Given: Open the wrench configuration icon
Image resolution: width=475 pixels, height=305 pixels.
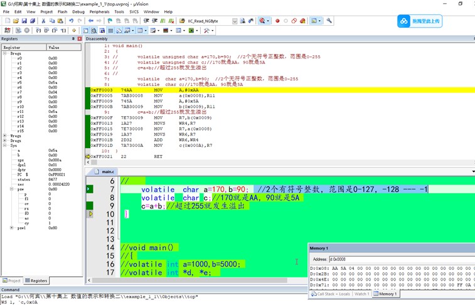Looking at the screenshot, I should point(329,21).
